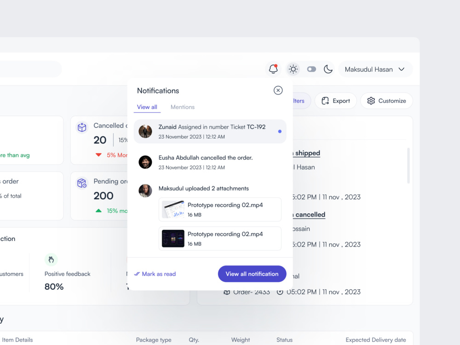Screen dimensions: 460x345
Task: Click the unread blue dot indicator
Action: (x=280, y=132)
